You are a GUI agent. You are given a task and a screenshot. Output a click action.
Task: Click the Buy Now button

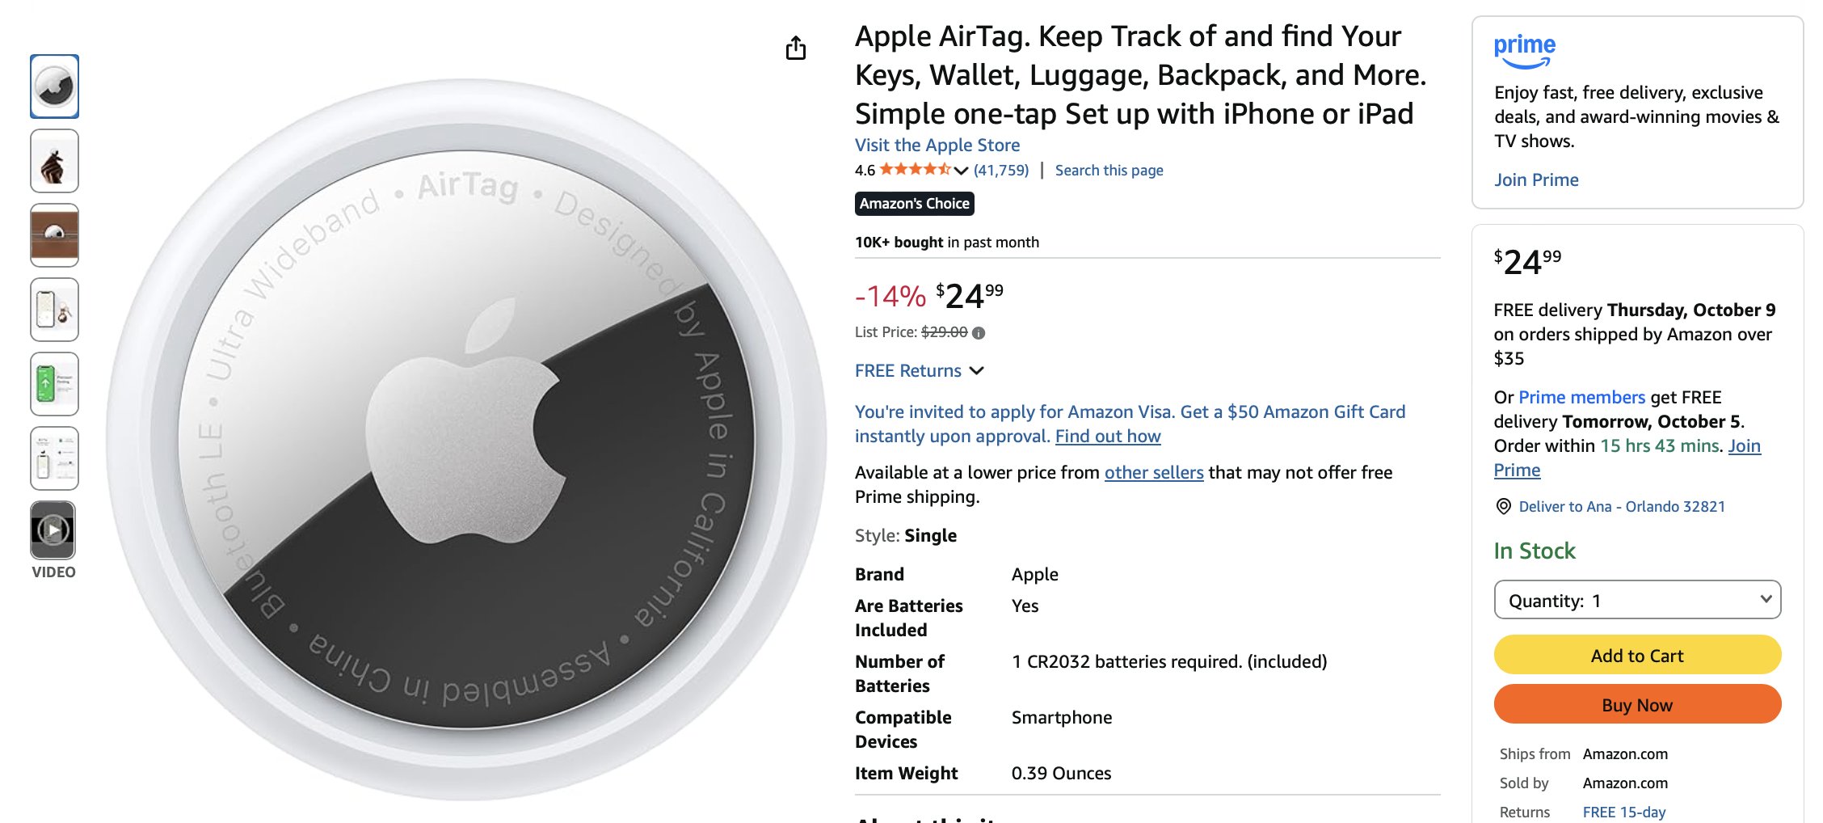pos(1637,704)
